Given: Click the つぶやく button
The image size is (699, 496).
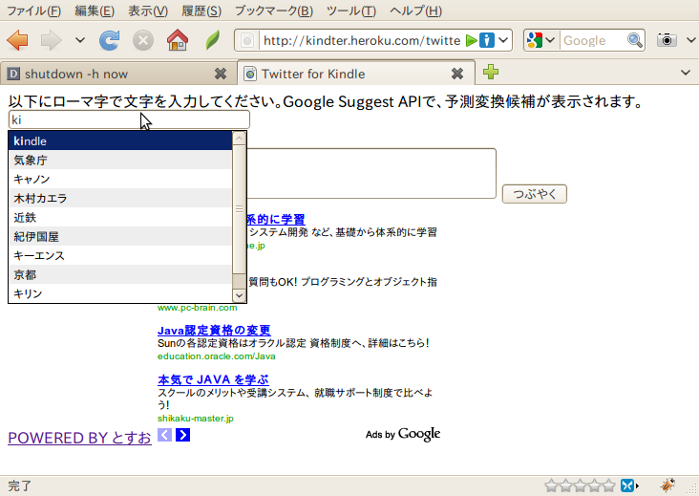Looking at the screenshot, I should 535,194.
